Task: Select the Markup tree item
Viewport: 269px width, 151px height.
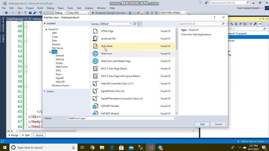Action: [x=60, y=60]
